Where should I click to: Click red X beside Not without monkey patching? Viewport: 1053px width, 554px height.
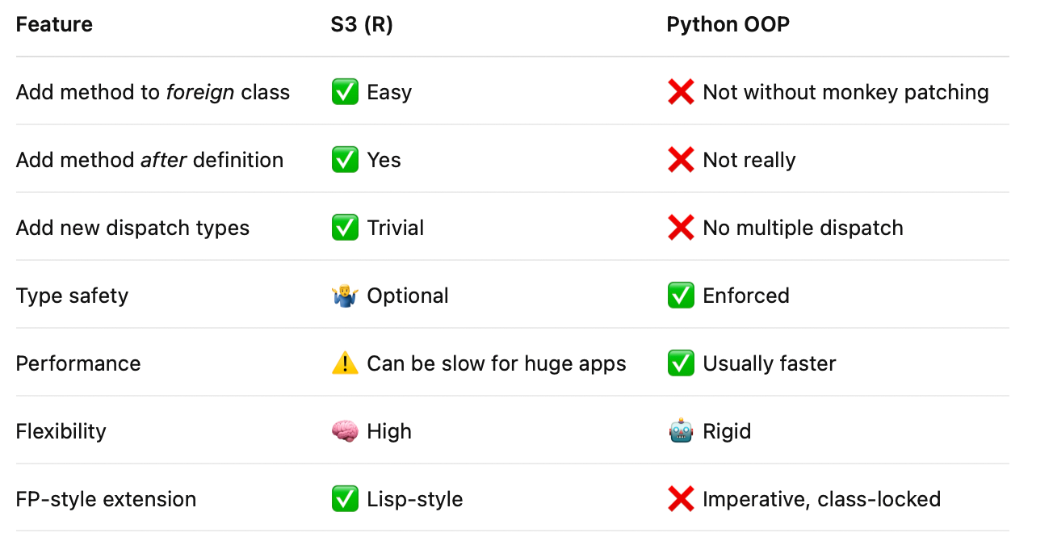[x=681, y=92]
